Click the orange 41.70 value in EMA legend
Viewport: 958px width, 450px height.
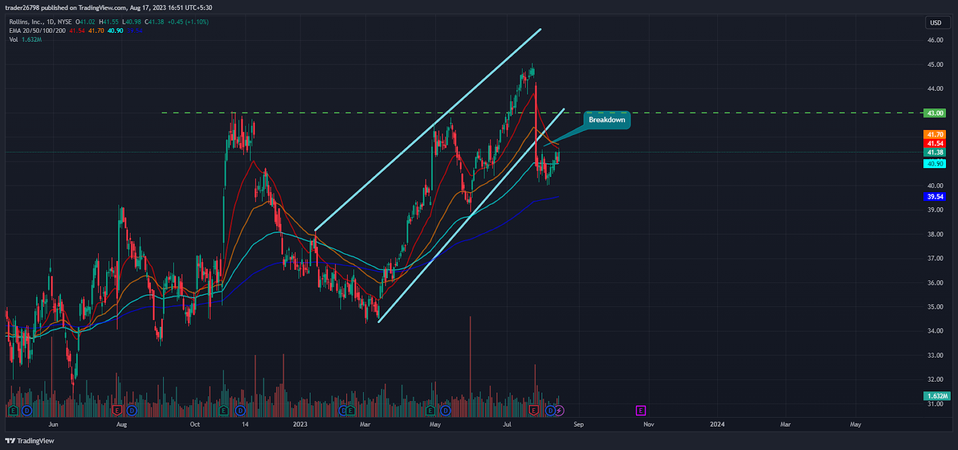pos(96,31)
